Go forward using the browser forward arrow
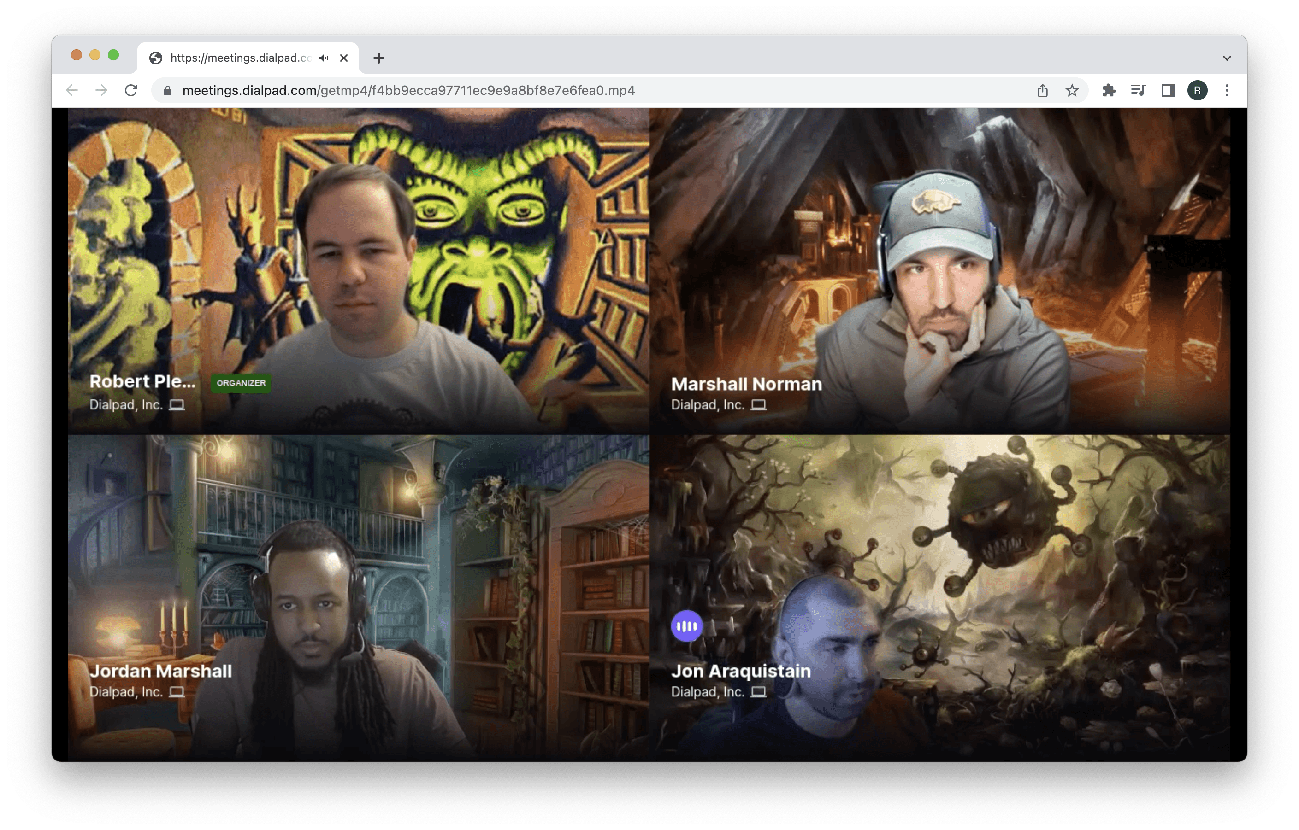The height and width of the screenshot is (830, 1299). point(101,91)
